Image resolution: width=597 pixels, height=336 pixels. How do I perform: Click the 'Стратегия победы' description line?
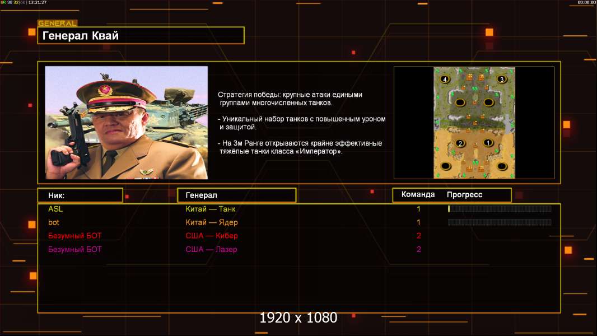[290, 99]
